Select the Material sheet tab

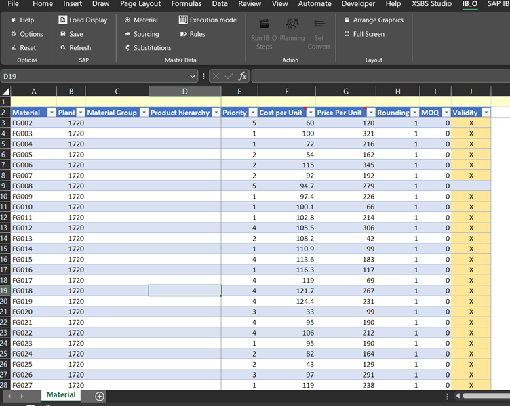pyautogui.click(x=61, y=395)
